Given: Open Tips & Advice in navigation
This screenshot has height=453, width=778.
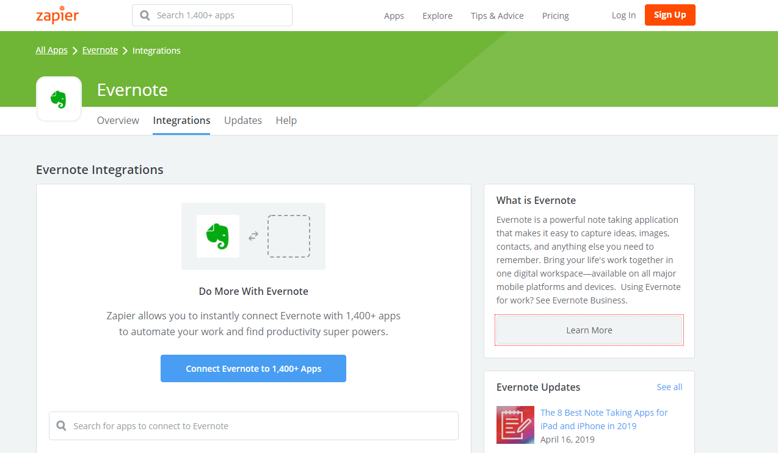Looking at the screenshot, I should (497, 16).
